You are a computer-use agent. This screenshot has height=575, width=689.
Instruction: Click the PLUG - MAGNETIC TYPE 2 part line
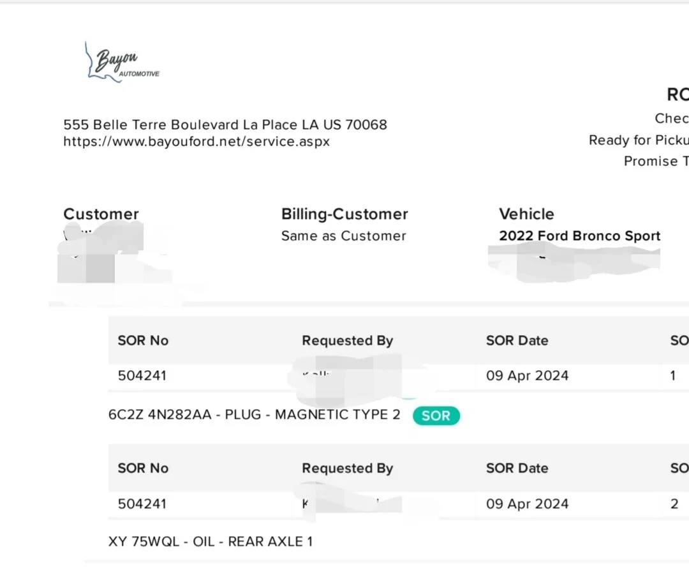click(255, 415)
